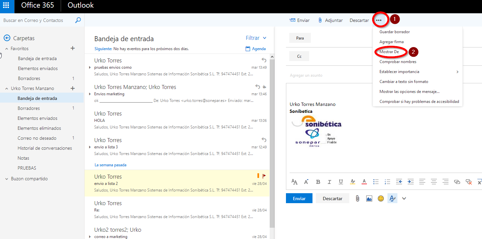Open the emoji picker
This screenshot has width=482, height=239.
[381, 199]
